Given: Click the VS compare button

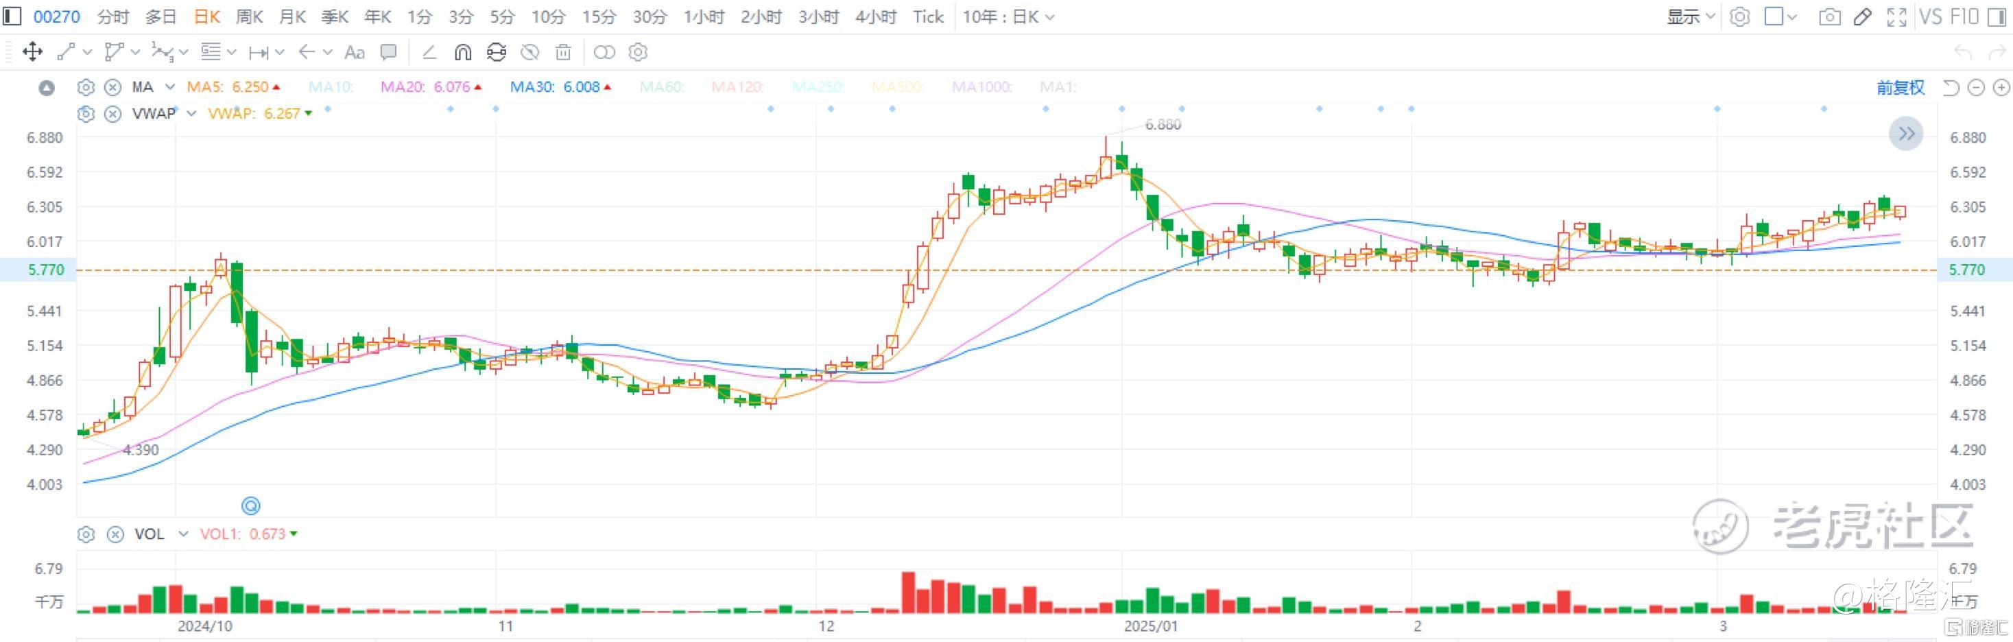Looking at the screenshot, I should coord(1930,16).
